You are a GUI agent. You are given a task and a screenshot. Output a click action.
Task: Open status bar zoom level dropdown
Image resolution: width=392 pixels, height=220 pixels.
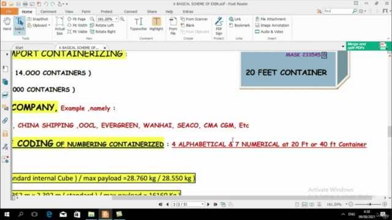tap(346, 204)
